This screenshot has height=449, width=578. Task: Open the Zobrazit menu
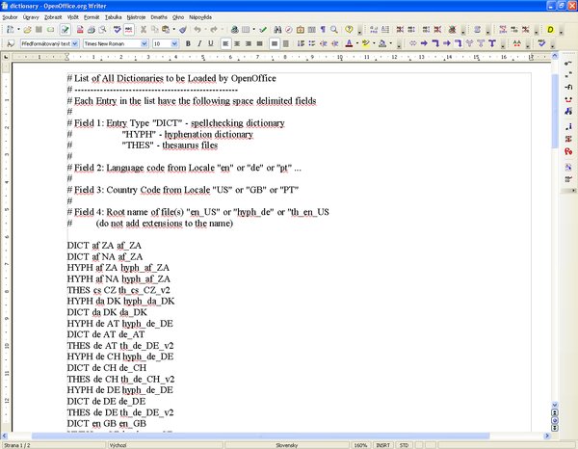53,17
